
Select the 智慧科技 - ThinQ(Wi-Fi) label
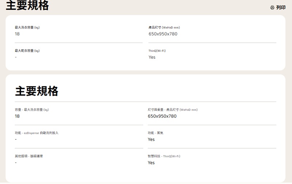pyautogui.click(x=164, y=156)
